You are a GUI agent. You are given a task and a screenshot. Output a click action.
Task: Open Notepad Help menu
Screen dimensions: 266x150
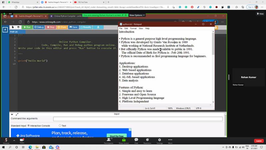[147, 28]
